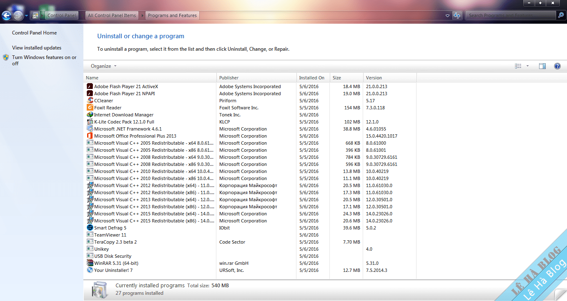The image size is (567, 301).
Task: Select Microsoft Visual C++ 2013 Redistributable (x64) row
Action: click(x=250, y=200)
